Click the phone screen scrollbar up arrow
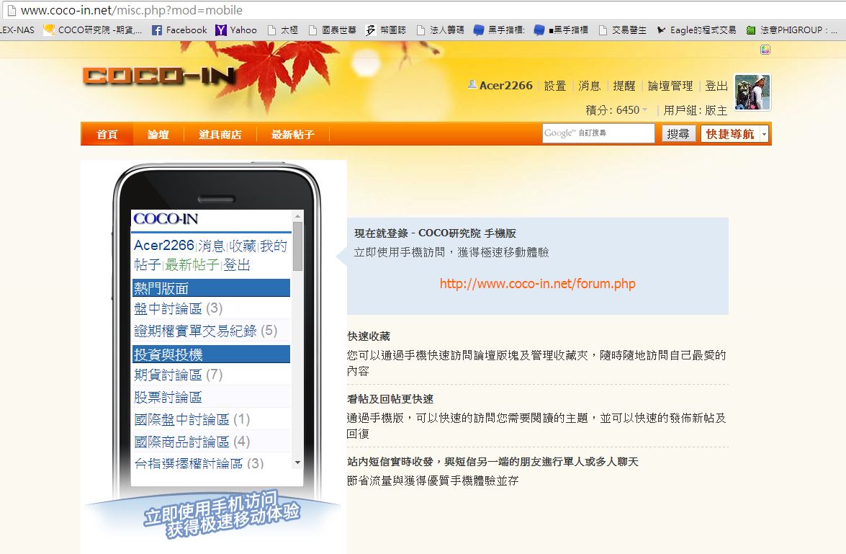The height and width of the screenshot is (554, 846). [x=297, y=216]
